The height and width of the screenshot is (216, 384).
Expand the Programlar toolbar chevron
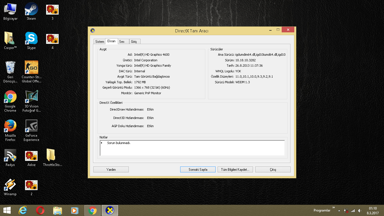[x=334, y=208]
